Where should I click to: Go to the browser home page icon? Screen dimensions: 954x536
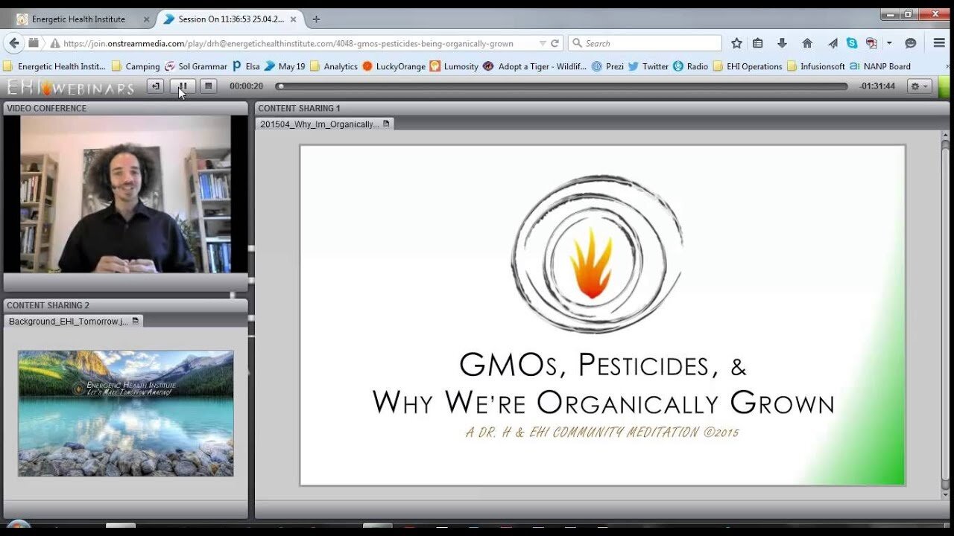807,43
